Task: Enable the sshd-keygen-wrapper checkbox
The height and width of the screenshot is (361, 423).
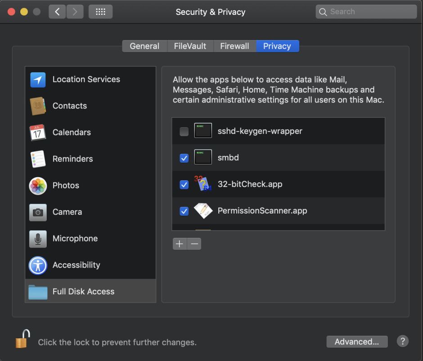Action: [184, 132]
